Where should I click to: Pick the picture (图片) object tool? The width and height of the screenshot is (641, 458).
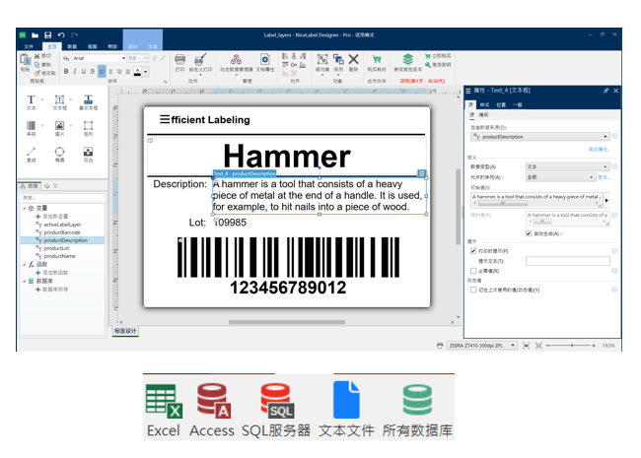[x=59, y=128]
